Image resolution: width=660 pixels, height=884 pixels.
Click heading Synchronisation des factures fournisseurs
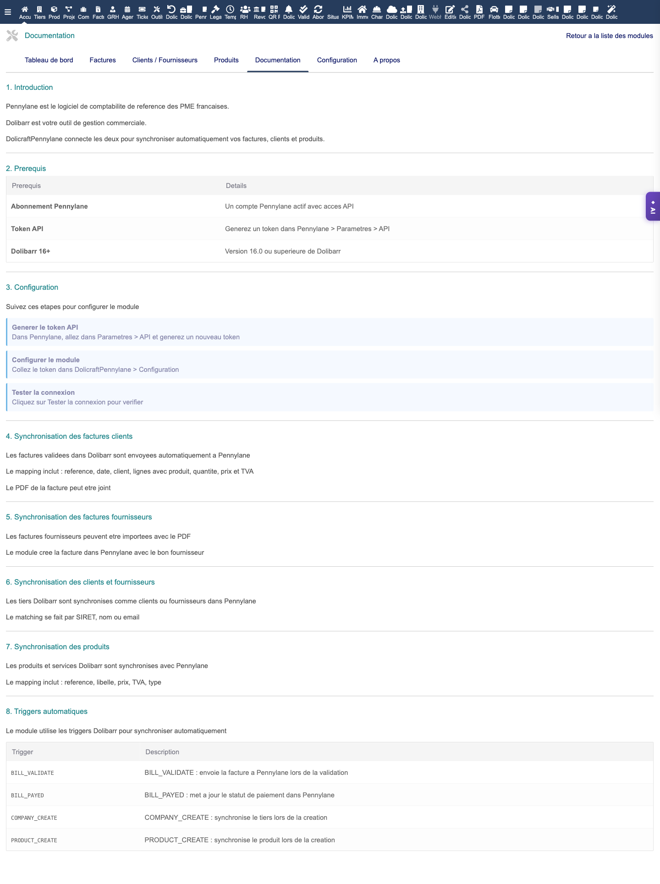click(x=79, y=517)
